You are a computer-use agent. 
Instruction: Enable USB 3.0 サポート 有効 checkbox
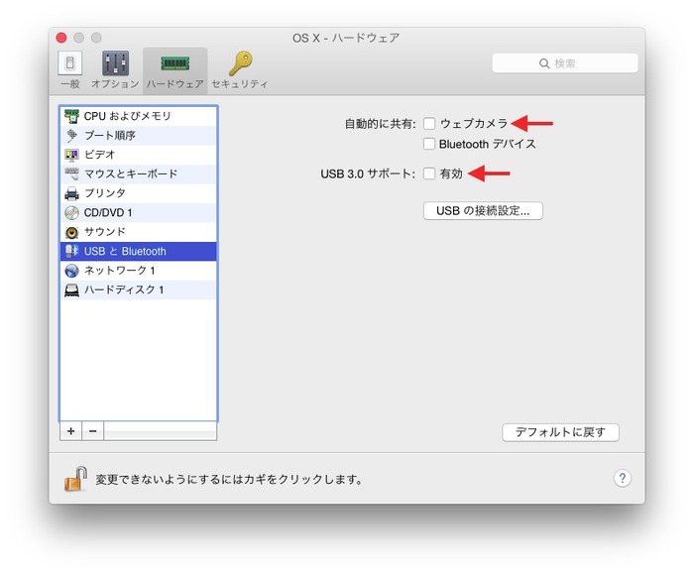(x=429, y=173)
